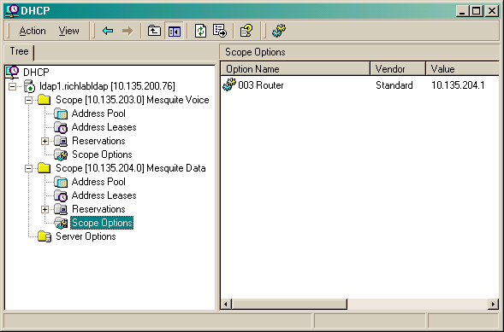The width and height of the screenshot is (504, 332).
Task: Select Address Pool label under Mesquite Data
Action: 98,182
